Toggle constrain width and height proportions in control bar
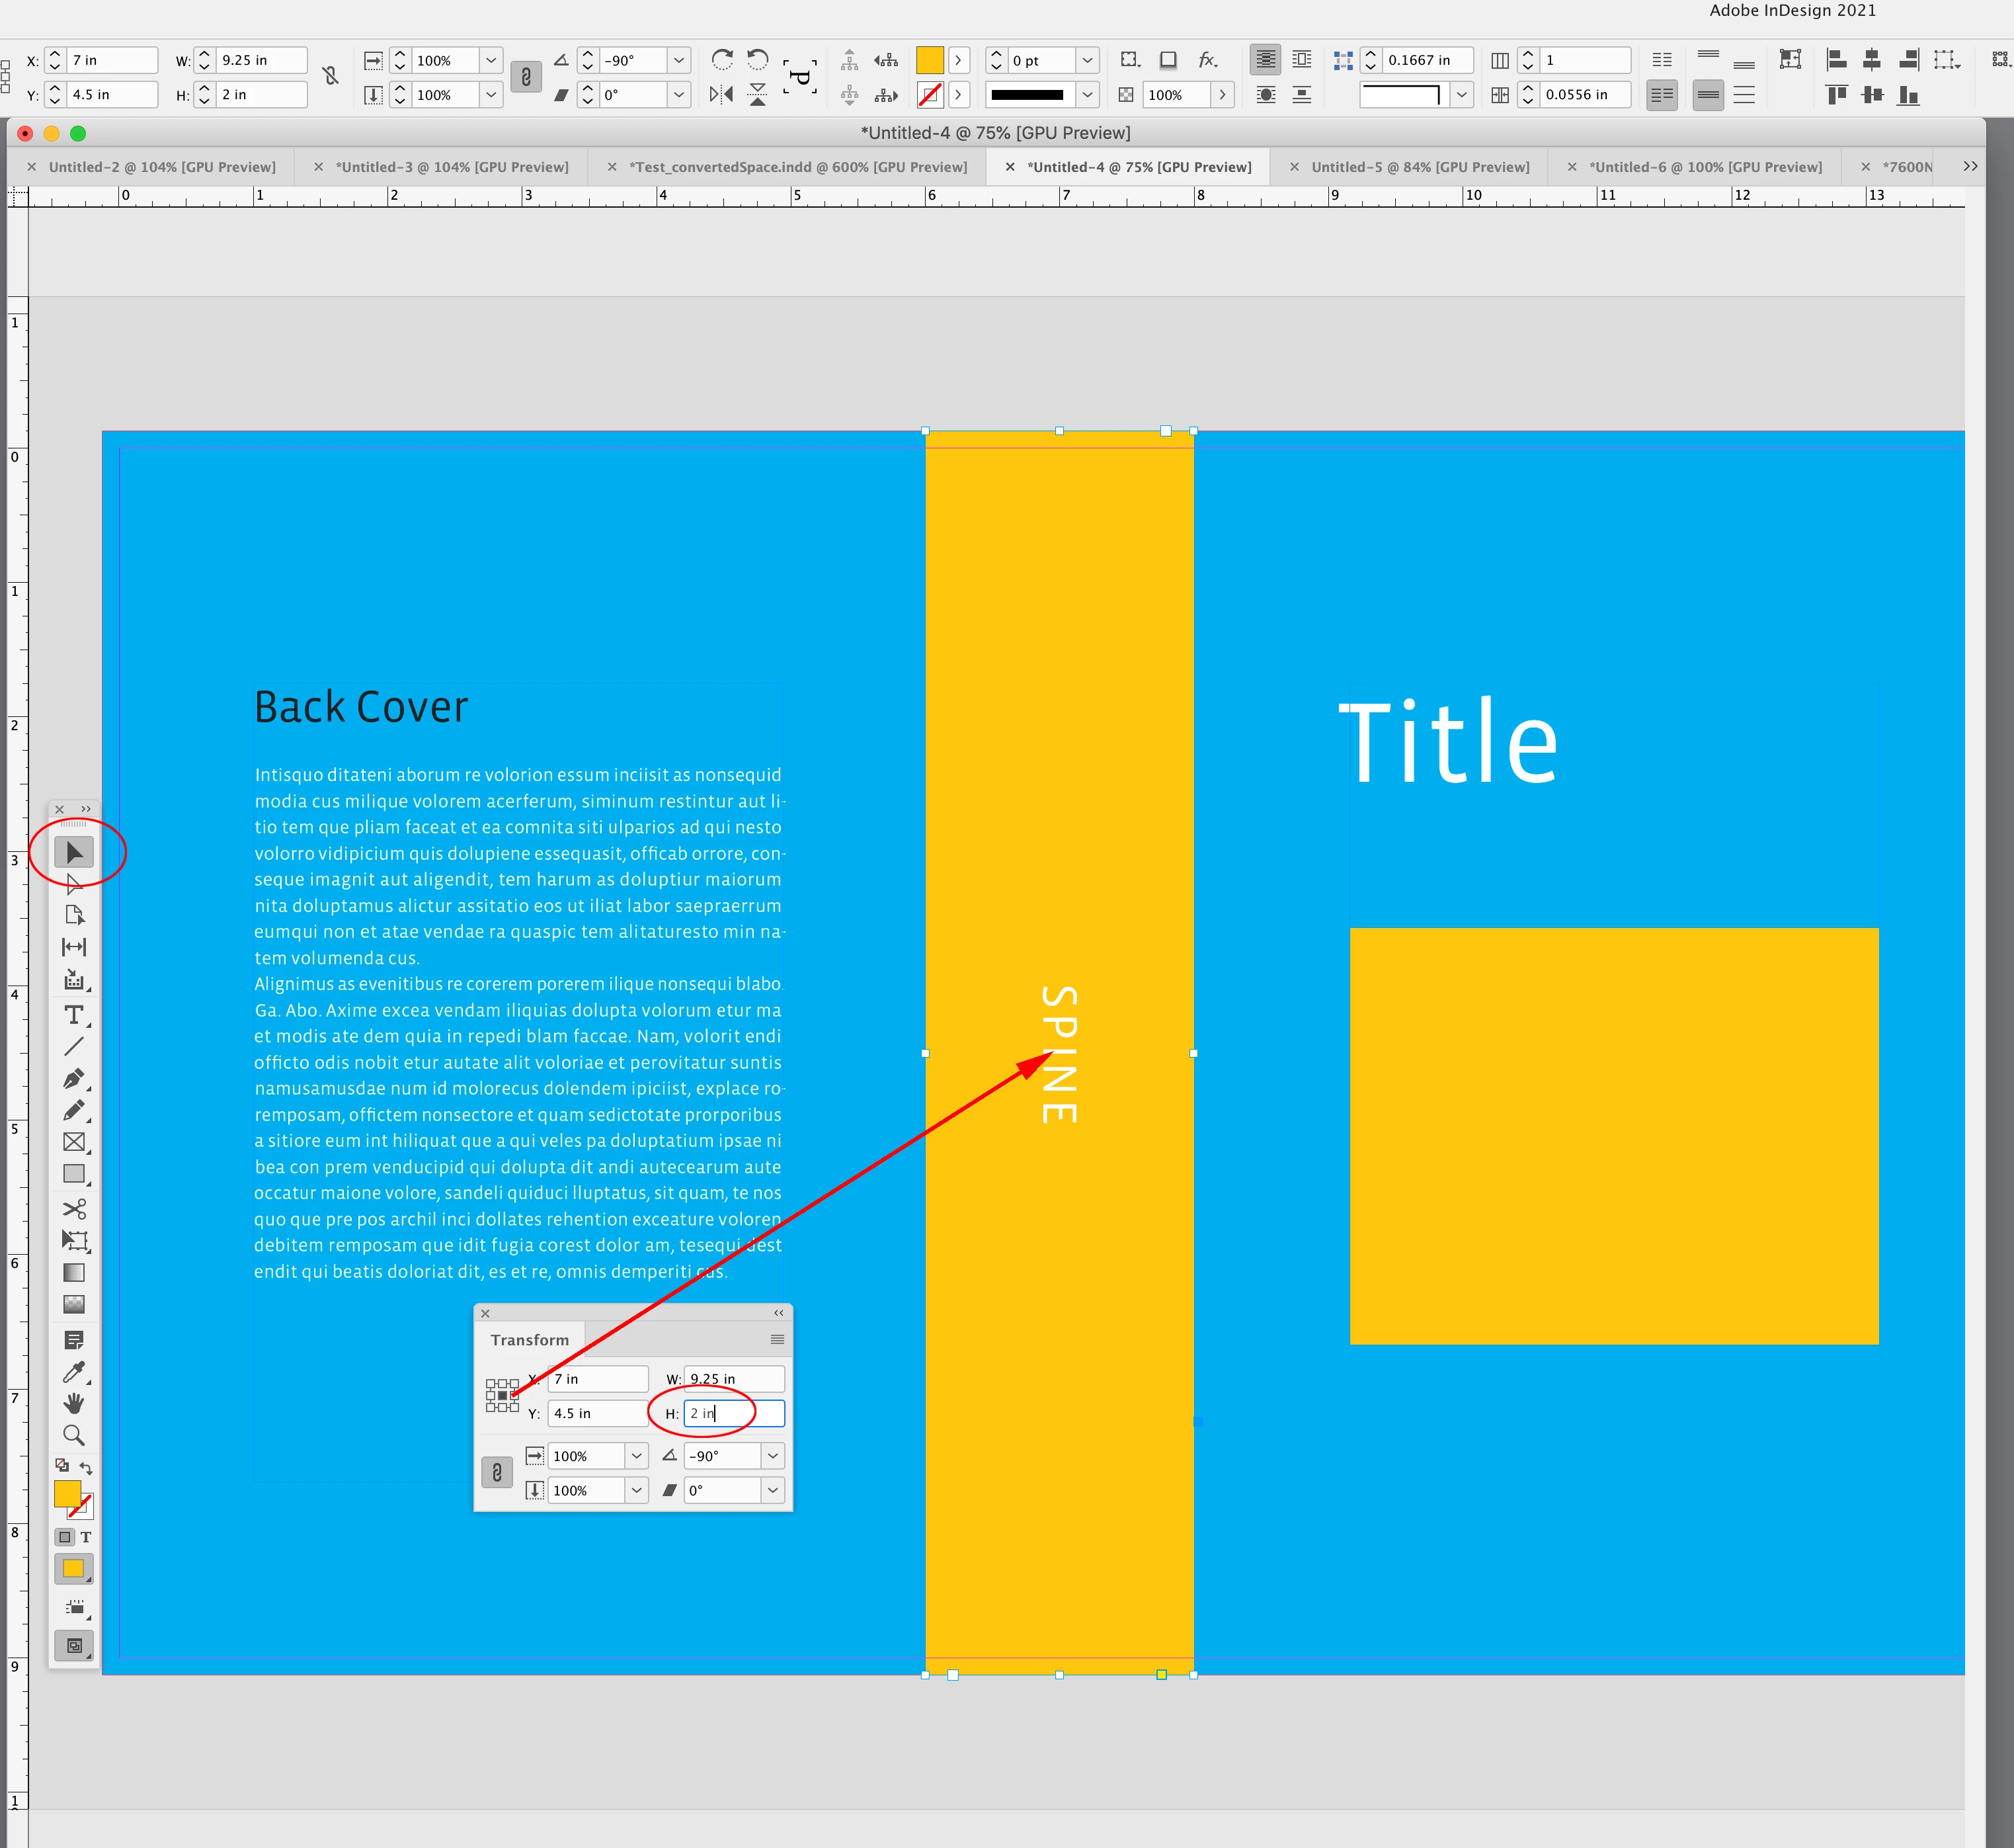Viewport: 2014px width, 1848px height. [x=331, y=76]
